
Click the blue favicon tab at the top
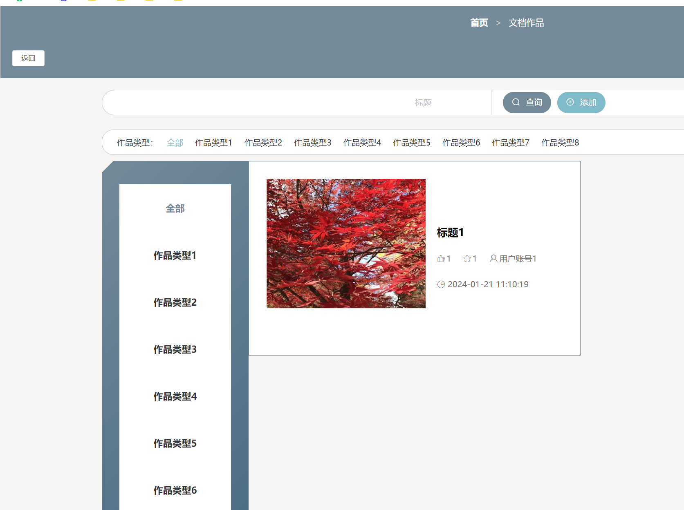point(63,1)
